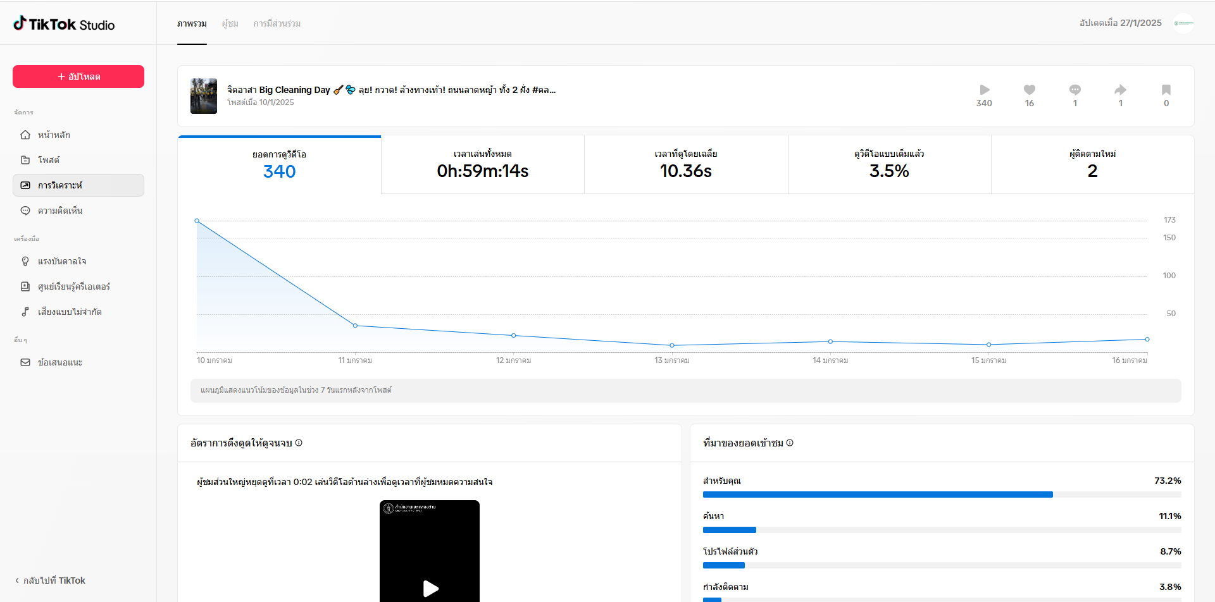Click the comments icon beside ความคิดเห็น
The height and width of the screenshot is (602, 1215).
pos(25,211)
